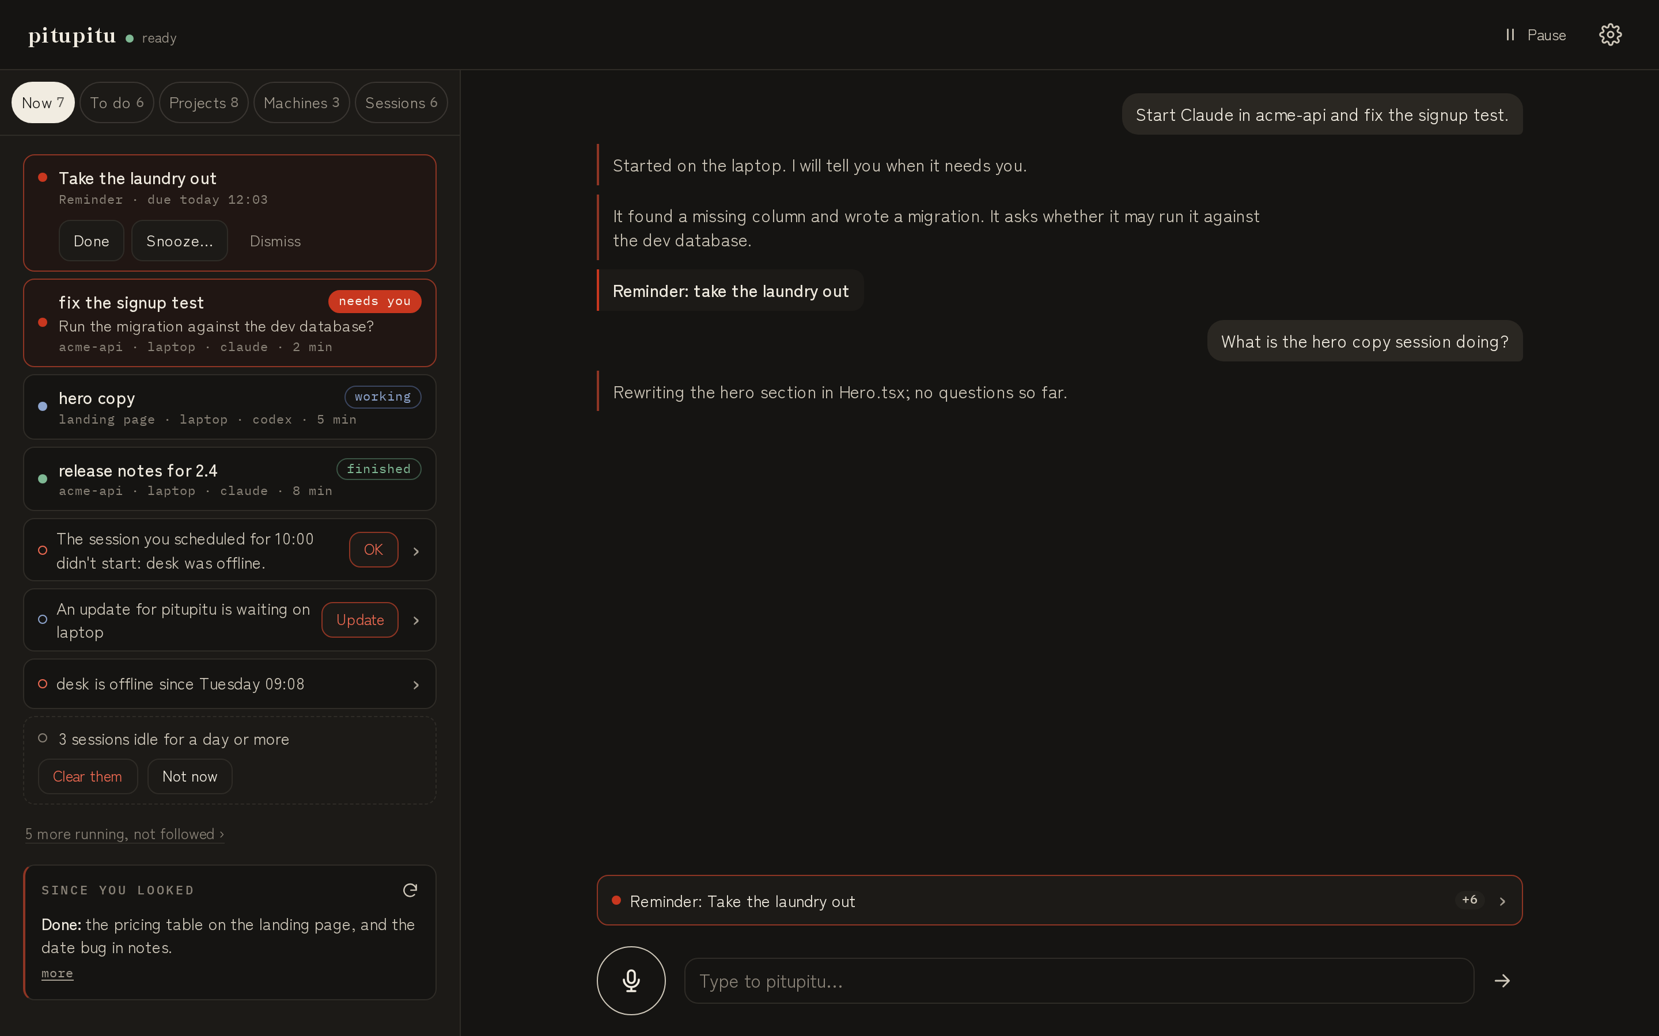Click the +6 badge on the reminder banner
Screen dimensions: 1659x1036
click(x=1469, y=900)
